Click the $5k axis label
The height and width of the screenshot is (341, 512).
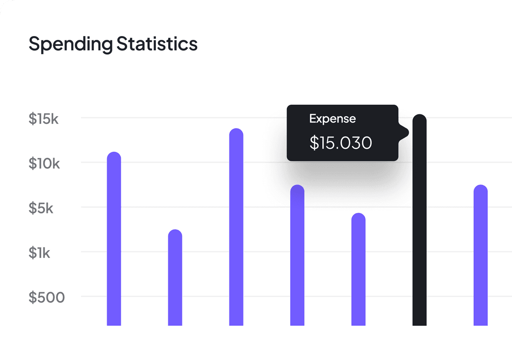point(41,208)
